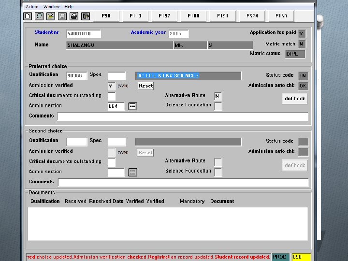Click Preferred choice Spes field
The width and height of the screenshot is (348, 261).
(117, 76)
